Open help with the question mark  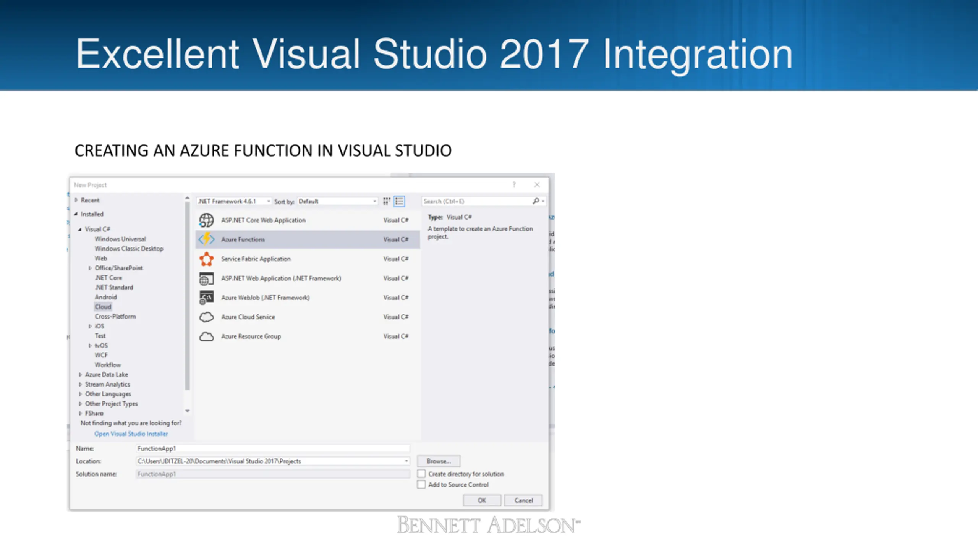click(x=514, y=185)
